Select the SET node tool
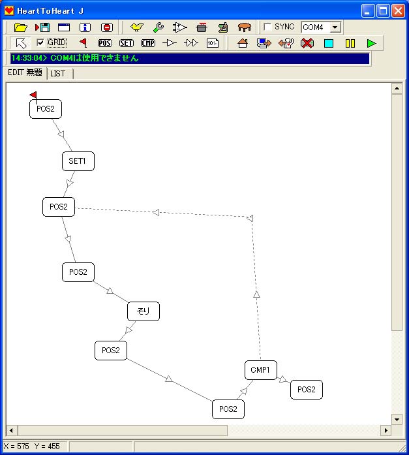409x455 pixels. pyautogui.click(x=127, y=43)
